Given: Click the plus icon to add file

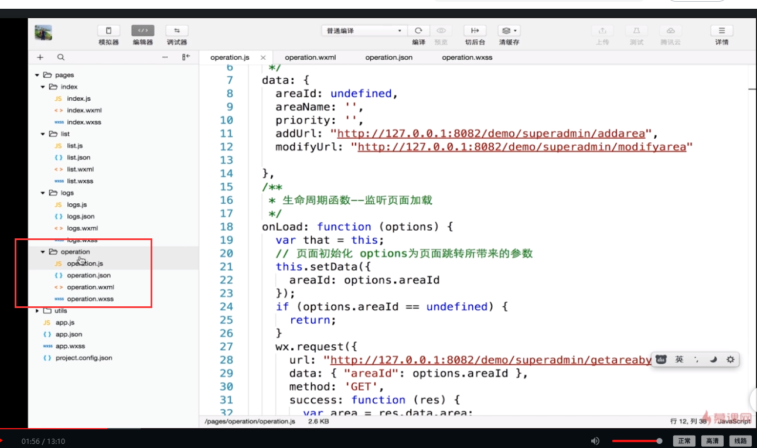Looking at the screenshot, I should 40,57.
